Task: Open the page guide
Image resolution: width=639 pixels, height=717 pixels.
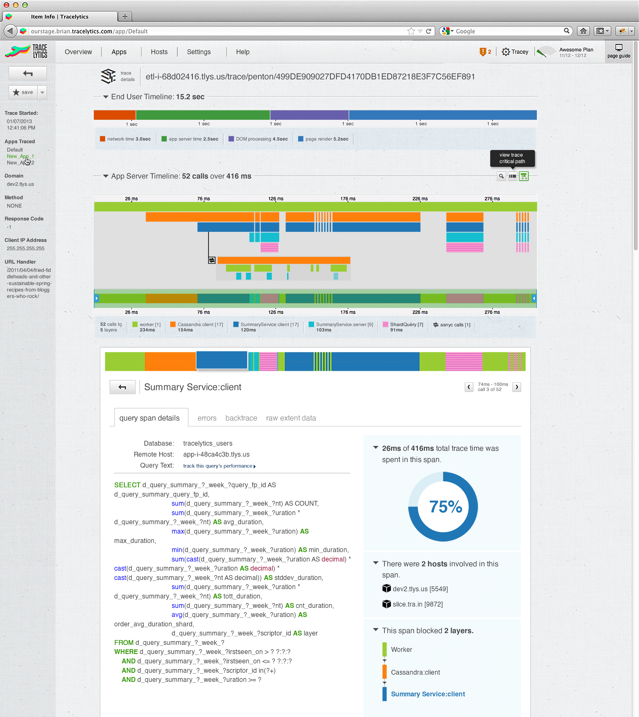Action: (x=619, y=51)
